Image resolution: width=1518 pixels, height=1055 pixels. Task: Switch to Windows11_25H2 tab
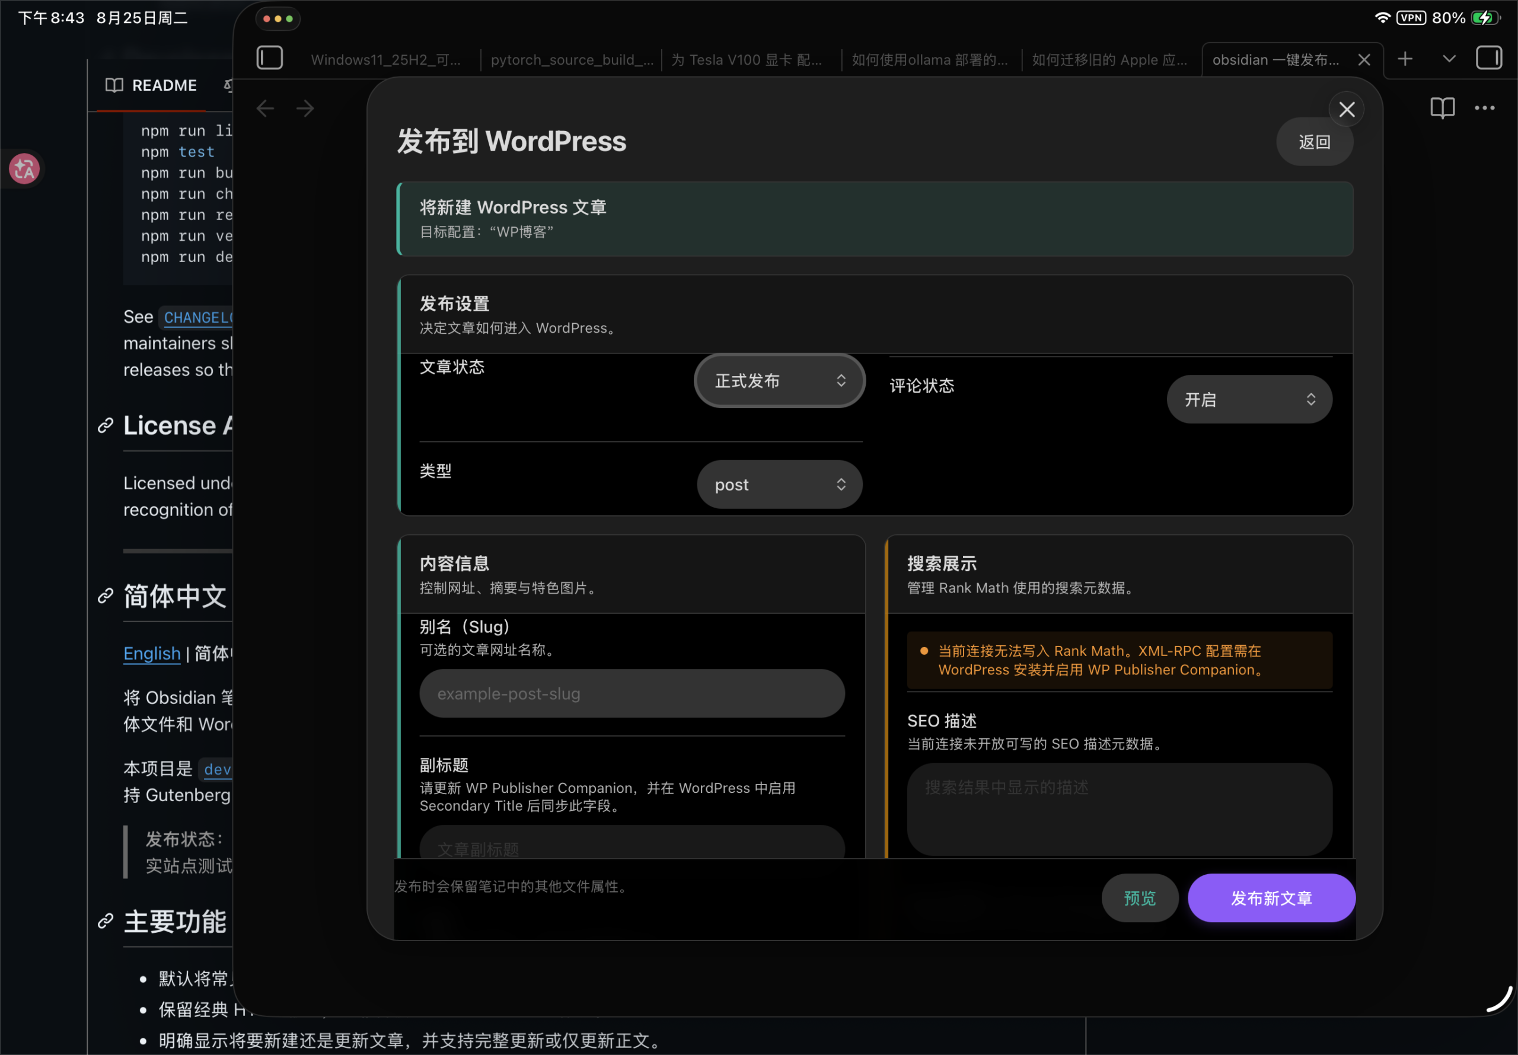coord(386,60)
